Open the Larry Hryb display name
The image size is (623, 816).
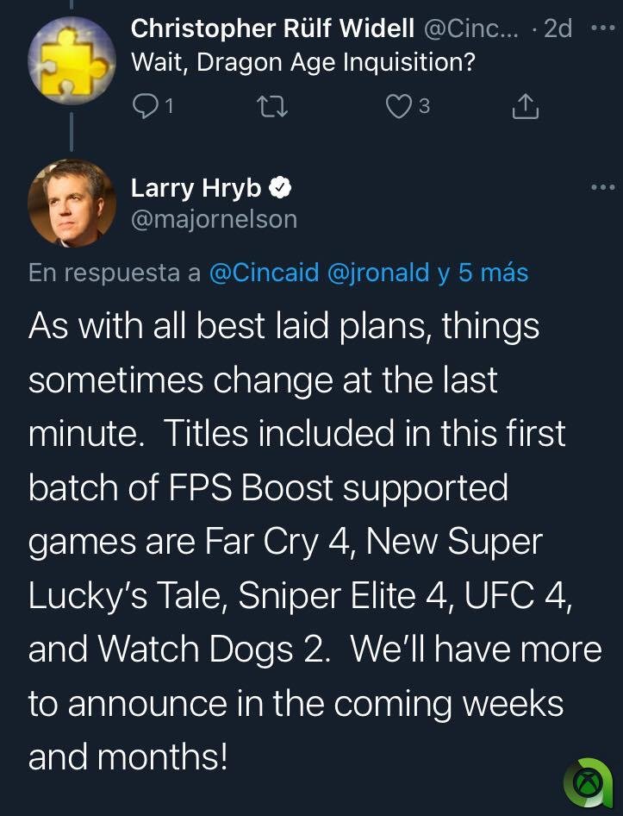pos(196,187)
